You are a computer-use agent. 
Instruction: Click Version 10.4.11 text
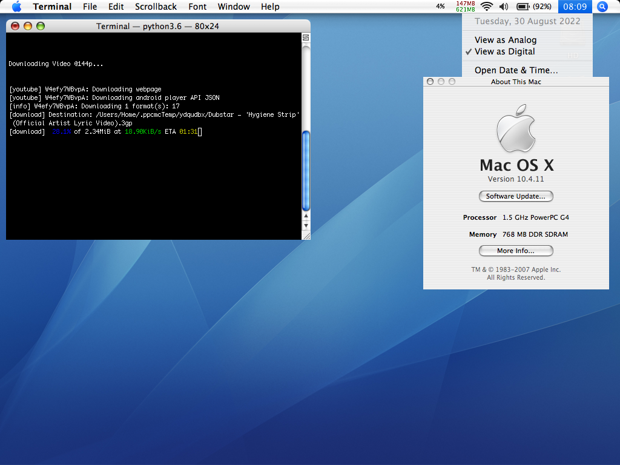tap(516, 179)
